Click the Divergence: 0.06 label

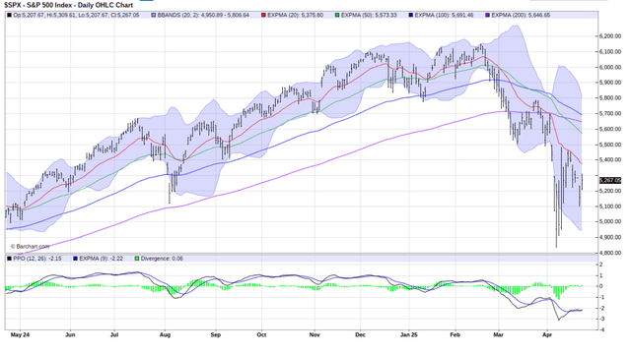(x=162, y=259)
